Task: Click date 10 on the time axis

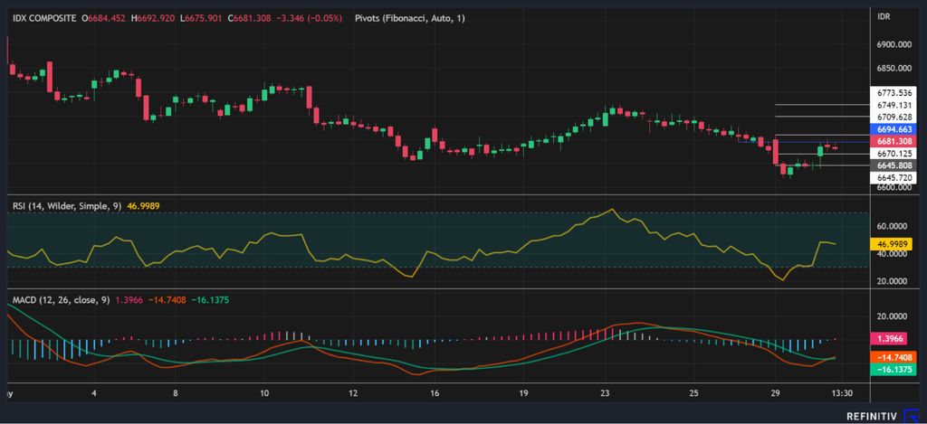Action: (x=264, y=393)
